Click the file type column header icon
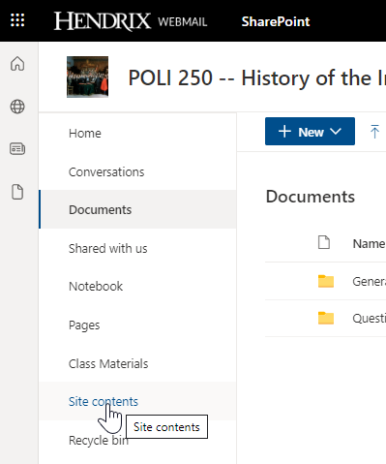This screenshot has height=464, width=386. click(324, 242)
